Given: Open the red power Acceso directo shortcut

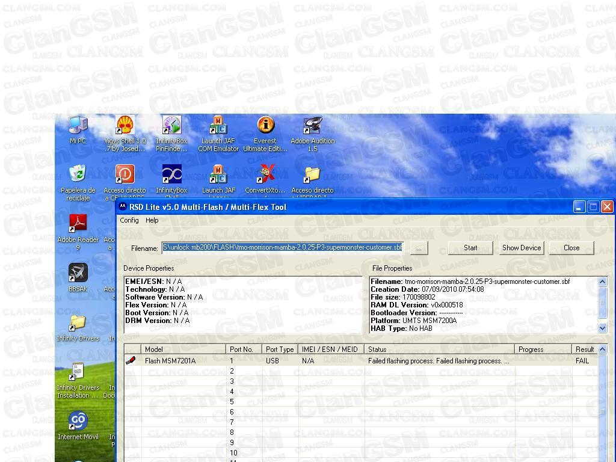Looking at the screenshot, I should coord(125,174).
